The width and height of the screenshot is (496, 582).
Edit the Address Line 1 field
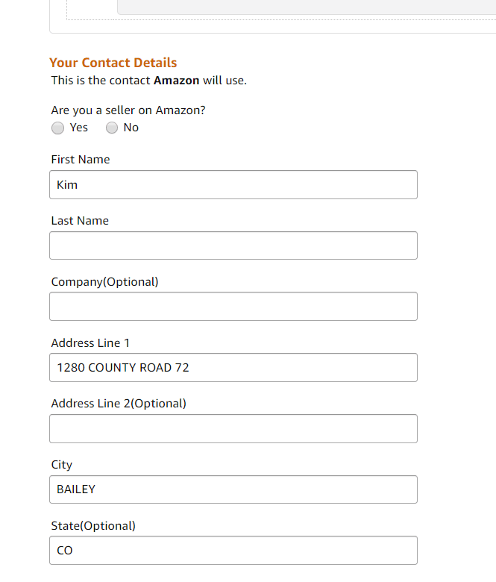tap(233, 368)
